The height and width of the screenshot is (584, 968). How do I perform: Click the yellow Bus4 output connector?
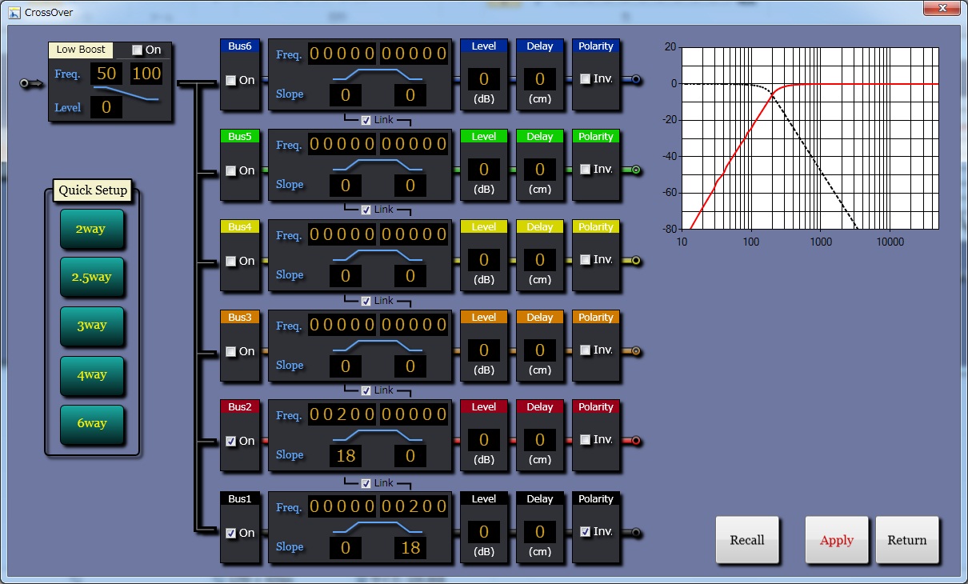pyautogui.click(x=636, y=261)
